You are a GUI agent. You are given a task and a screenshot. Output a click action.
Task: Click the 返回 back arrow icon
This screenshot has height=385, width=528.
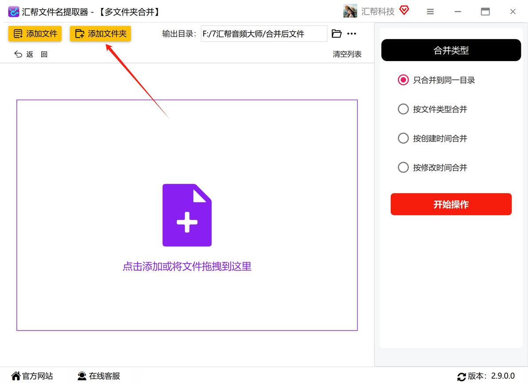point(18,54)
